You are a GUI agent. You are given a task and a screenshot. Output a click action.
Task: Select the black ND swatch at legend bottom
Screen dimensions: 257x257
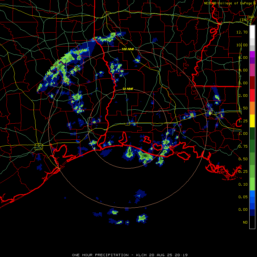click(252, 222)
